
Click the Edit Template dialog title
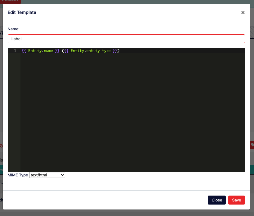click(22, 12)
